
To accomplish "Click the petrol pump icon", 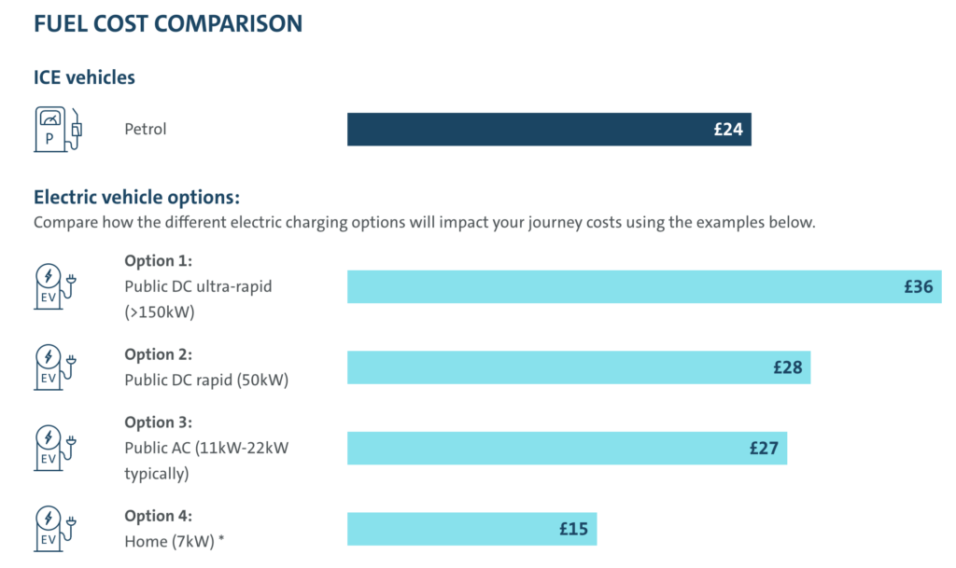I will (x=58, y=129).
